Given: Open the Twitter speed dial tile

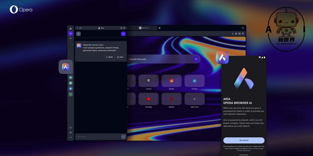Looking at the screenshot, I should pyautogui.click(x=194, y=81).
